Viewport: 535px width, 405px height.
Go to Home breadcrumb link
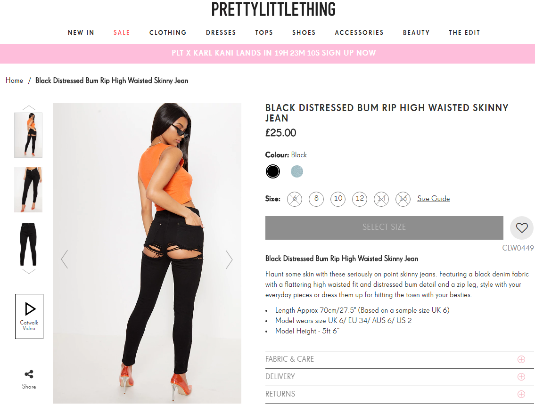14,81
